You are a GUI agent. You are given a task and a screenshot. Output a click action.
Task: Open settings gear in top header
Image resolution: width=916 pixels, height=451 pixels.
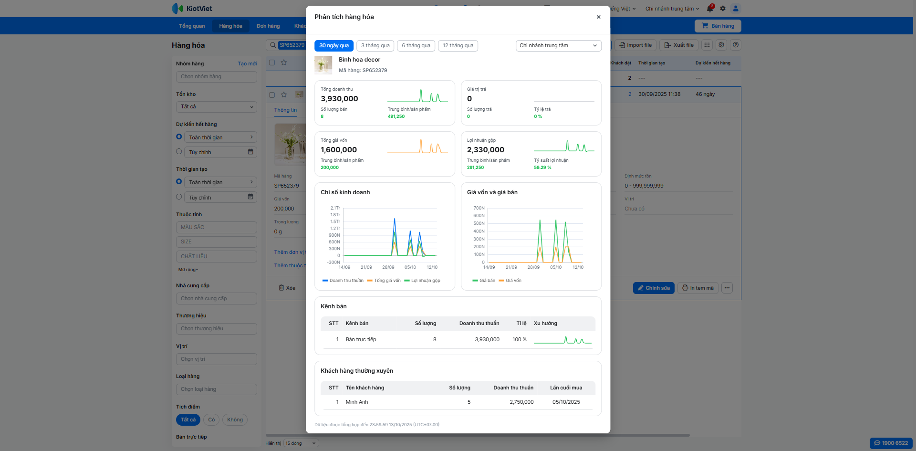723,9
